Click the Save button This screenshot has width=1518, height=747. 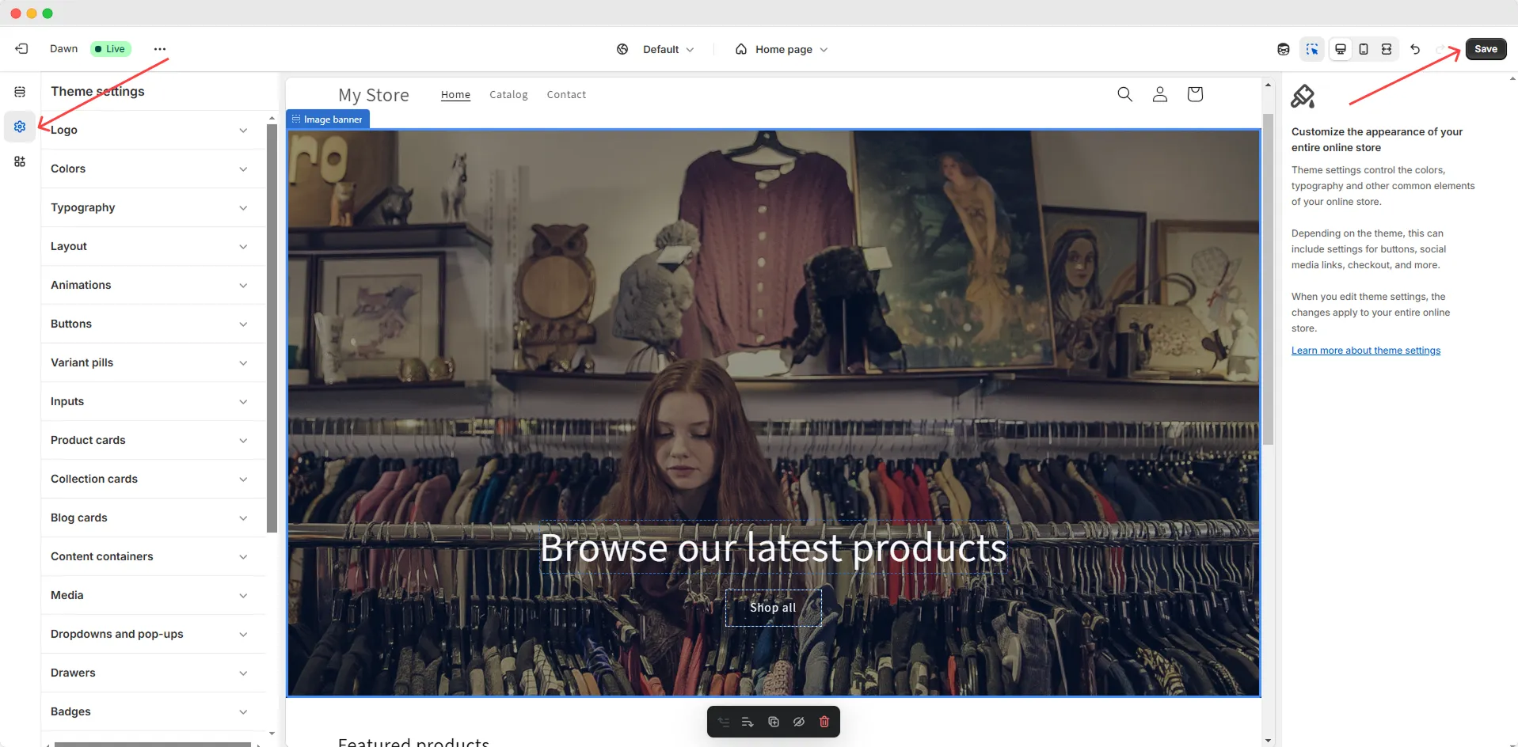click(x=1486, y=48)
